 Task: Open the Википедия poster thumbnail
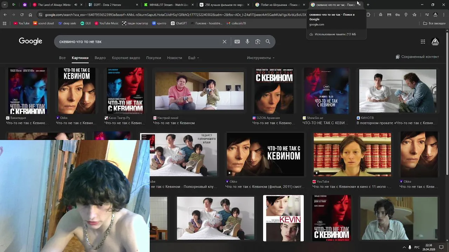click(28, 91)
